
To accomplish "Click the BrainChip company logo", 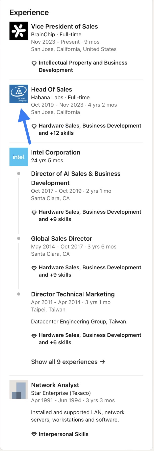I will click(x=19, y=31).
